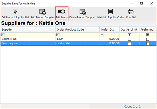
Task: Check Preferred for Best Liquor
Action: 148,43
